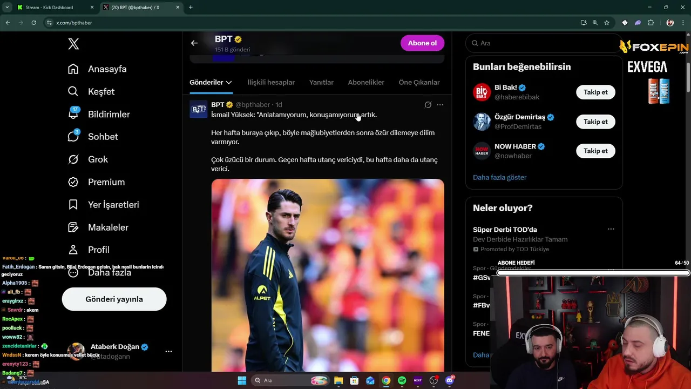Screen dimensions: 691x389
Task: Open Süper Derbi TOD'da trend
Action: [x=505, y=230]
